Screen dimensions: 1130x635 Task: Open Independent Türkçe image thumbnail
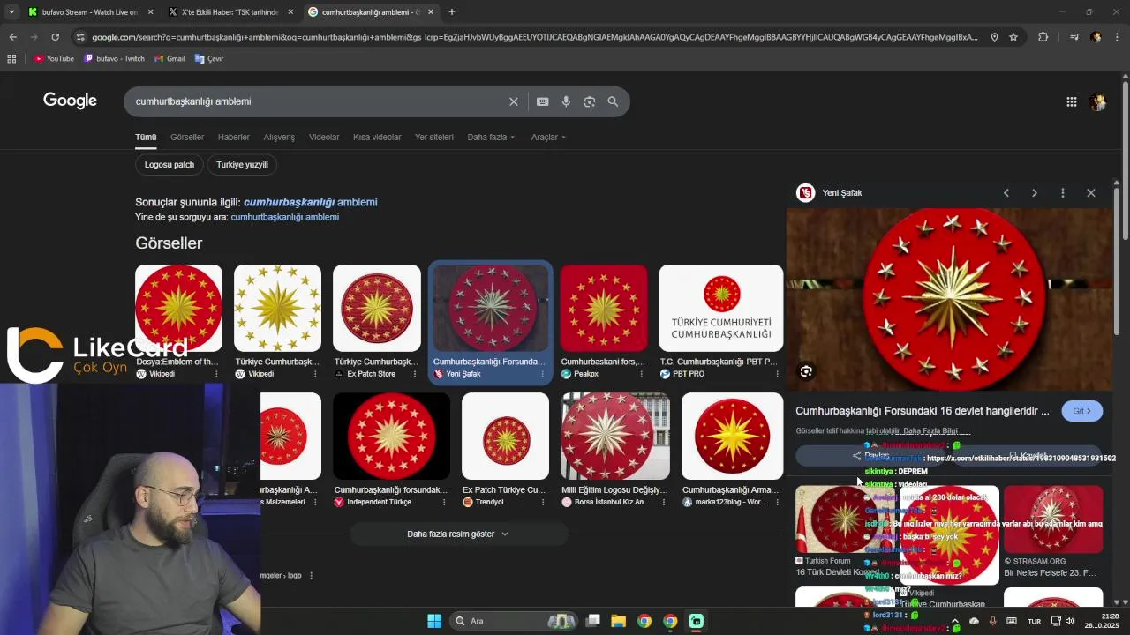tap(392, 437)
